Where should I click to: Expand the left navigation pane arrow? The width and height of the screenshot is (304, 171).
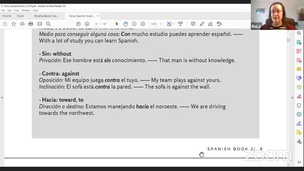coord(2,97)
